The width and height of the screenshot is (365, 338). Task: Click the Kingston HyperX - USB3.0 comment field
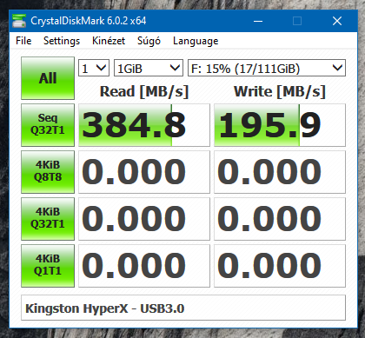pos(183,308)
